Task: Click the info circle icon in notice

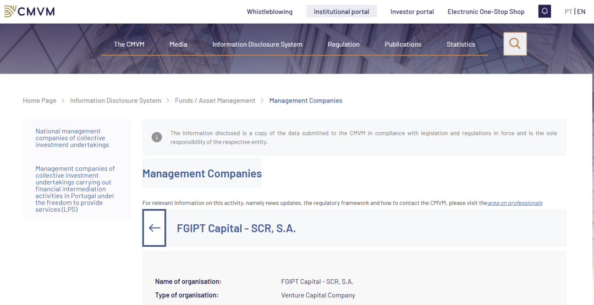Action: click(157, 137)
